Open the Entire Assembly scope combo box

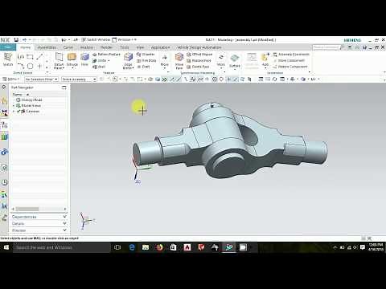[x=79, y=79]
